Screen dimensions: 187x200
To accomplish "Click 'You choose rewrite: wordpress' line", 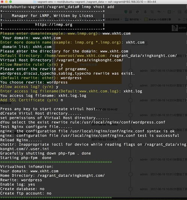I will [34, 82].
